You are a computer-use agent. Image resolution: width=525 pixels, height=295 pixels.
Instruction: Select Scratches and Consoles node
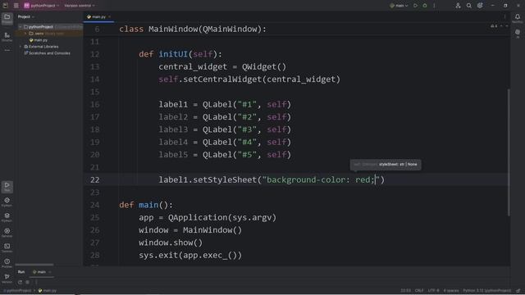[x=47, y=53]
